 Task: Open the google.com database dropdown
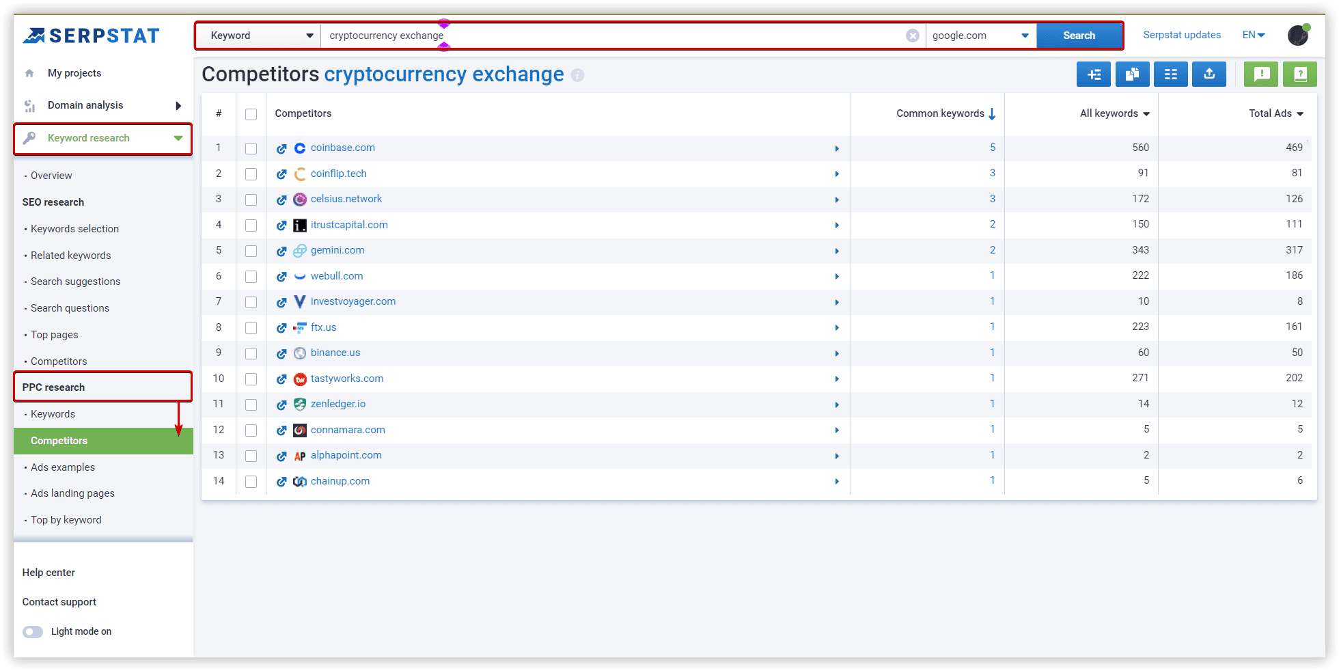click(981, 36)
